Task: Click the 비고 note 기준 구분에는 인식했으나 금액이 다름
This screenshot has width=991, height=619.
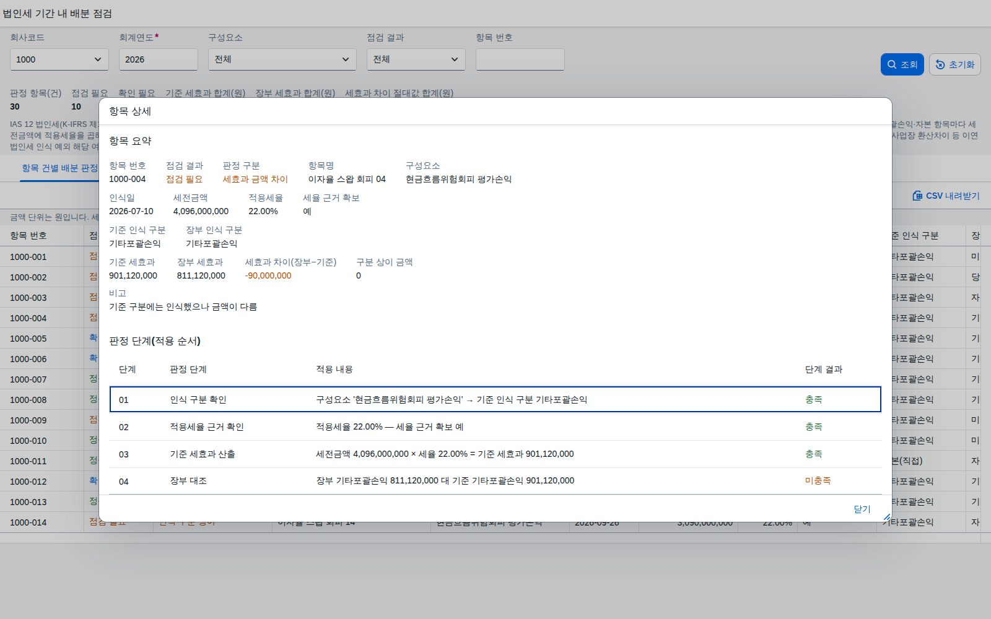Action: (x=183, y=306)
